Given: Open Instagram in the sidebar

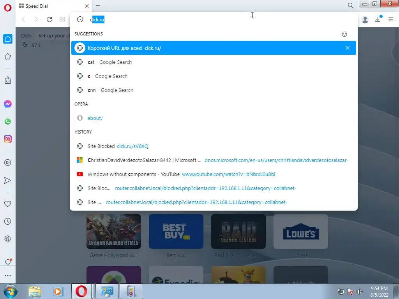Looking at the screenshot, I should click(x=8, y=139).
